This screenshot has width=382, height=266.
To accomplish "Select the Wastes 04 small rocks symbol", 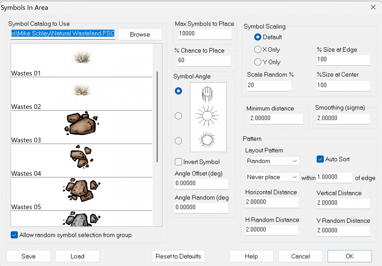I will (x=81, y=157).
